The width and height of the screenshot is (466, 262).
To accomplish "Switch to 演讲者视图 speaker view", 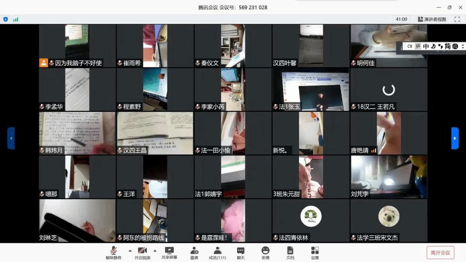I will click(x=431, y=20).
